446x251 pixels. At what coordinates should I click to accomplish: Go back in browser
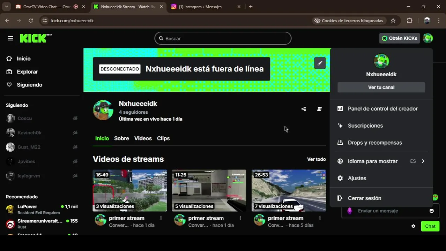tap(7, 21)
